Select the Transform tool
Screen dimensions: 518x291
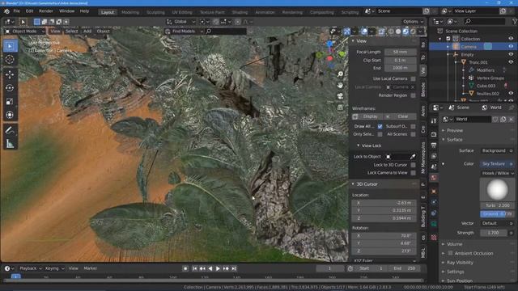pyautogui.click(x=10, y=115)
